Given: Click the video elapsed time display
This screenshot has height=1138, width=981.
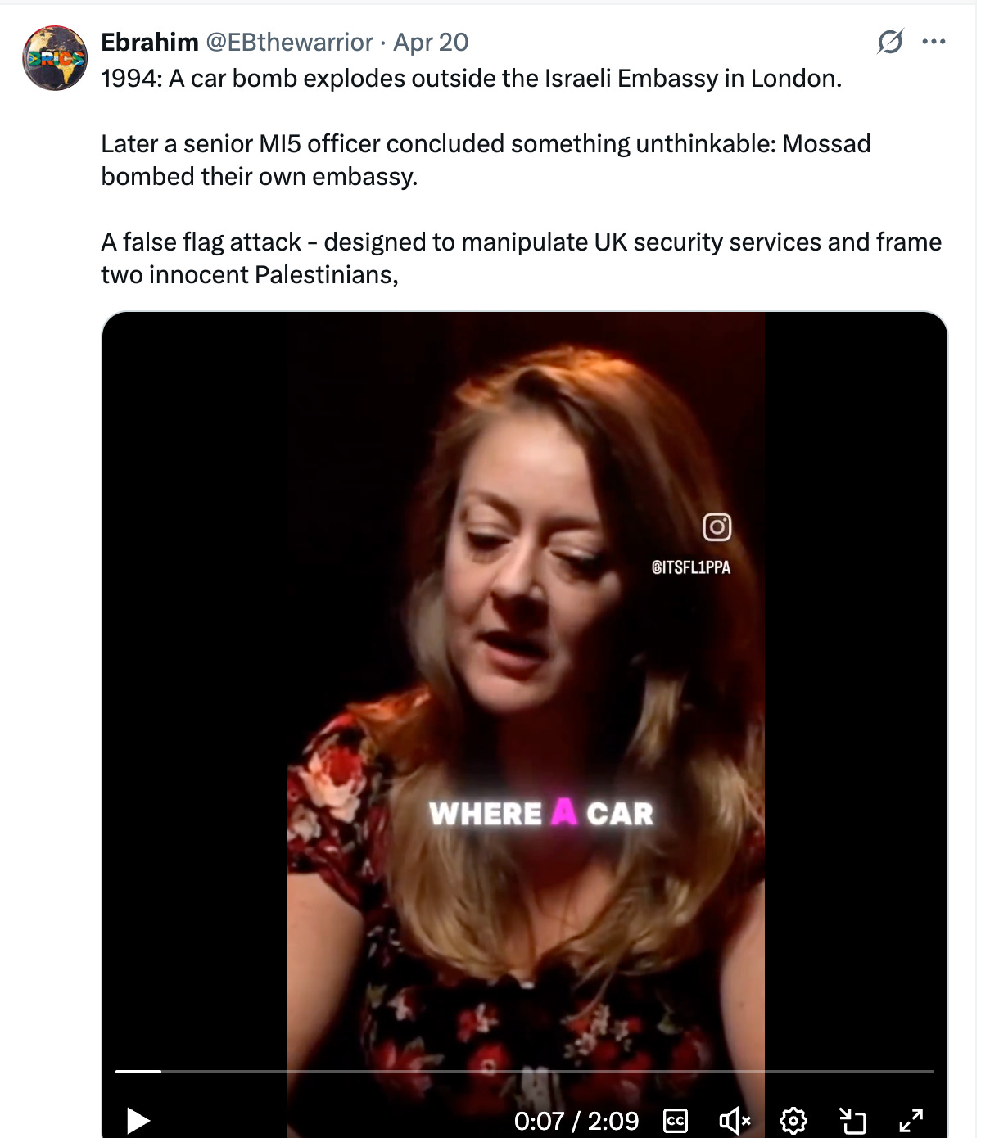Looking at the screenshot, I should pos(576,1120).
